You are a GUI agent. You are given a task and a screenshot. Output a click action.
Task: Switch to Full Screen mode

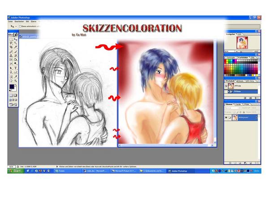pos(16,100)
